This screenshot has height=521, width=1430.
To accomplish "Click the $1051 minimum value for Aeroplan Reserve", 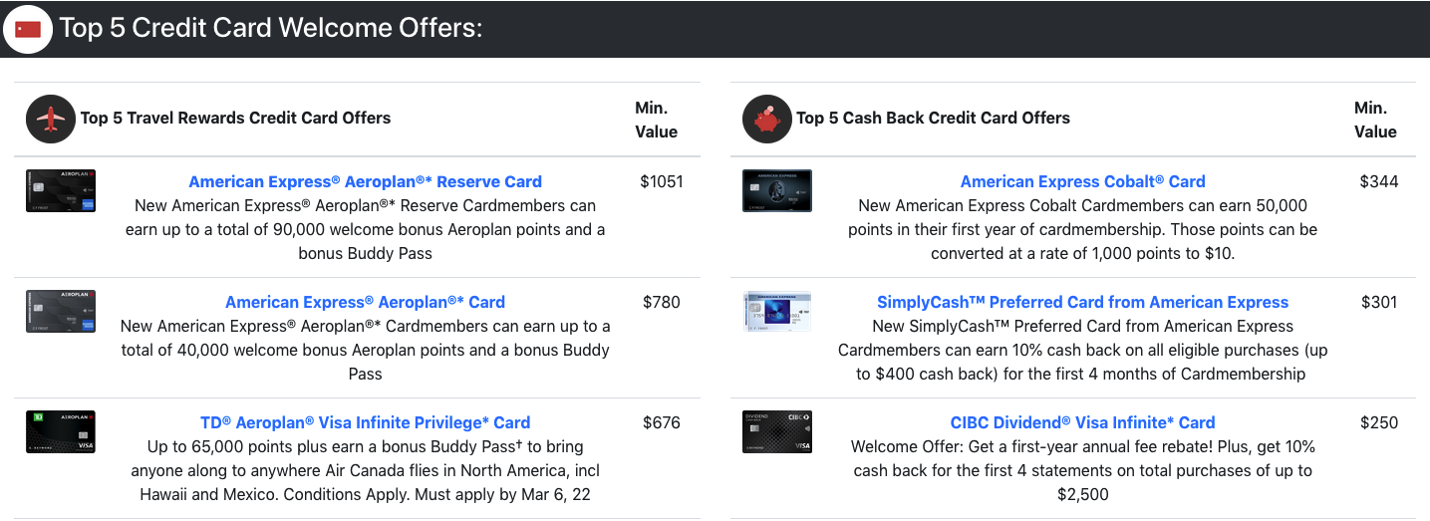I will [662, 182].
